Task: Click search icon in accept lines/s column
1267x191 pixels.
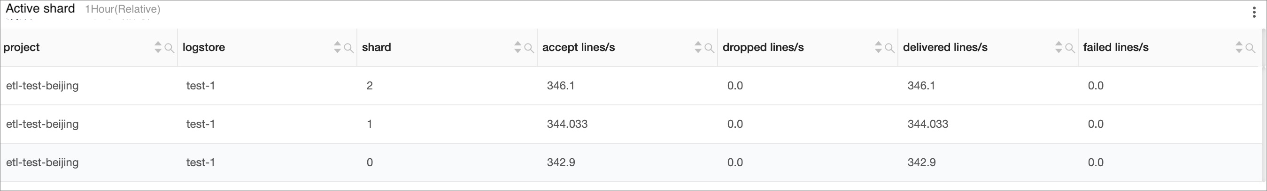Action: (x=709, y=48)
